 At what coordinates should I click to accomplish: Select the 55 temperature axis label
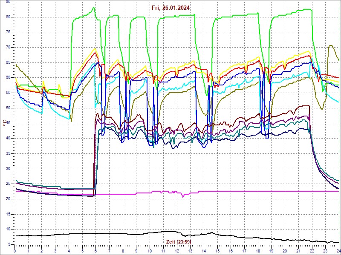point(8,93)
